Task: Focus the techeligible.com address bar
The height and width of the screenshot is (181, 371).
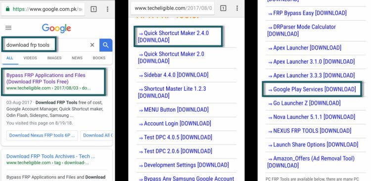Action: pyautogui.click(x=173, y=8)
